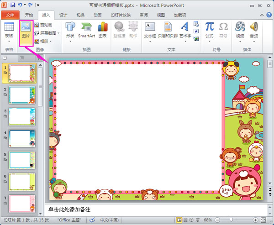
Task: Insert a SmartArt graphic
Action: pos(86,30)
